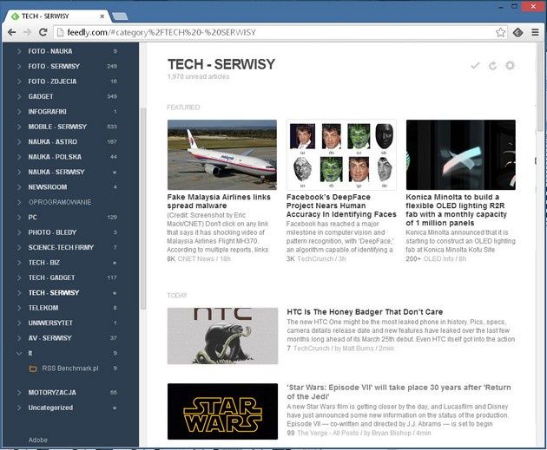
Task: Click the RSS Benchmark.pl folder icon
Action: (33, 368)
